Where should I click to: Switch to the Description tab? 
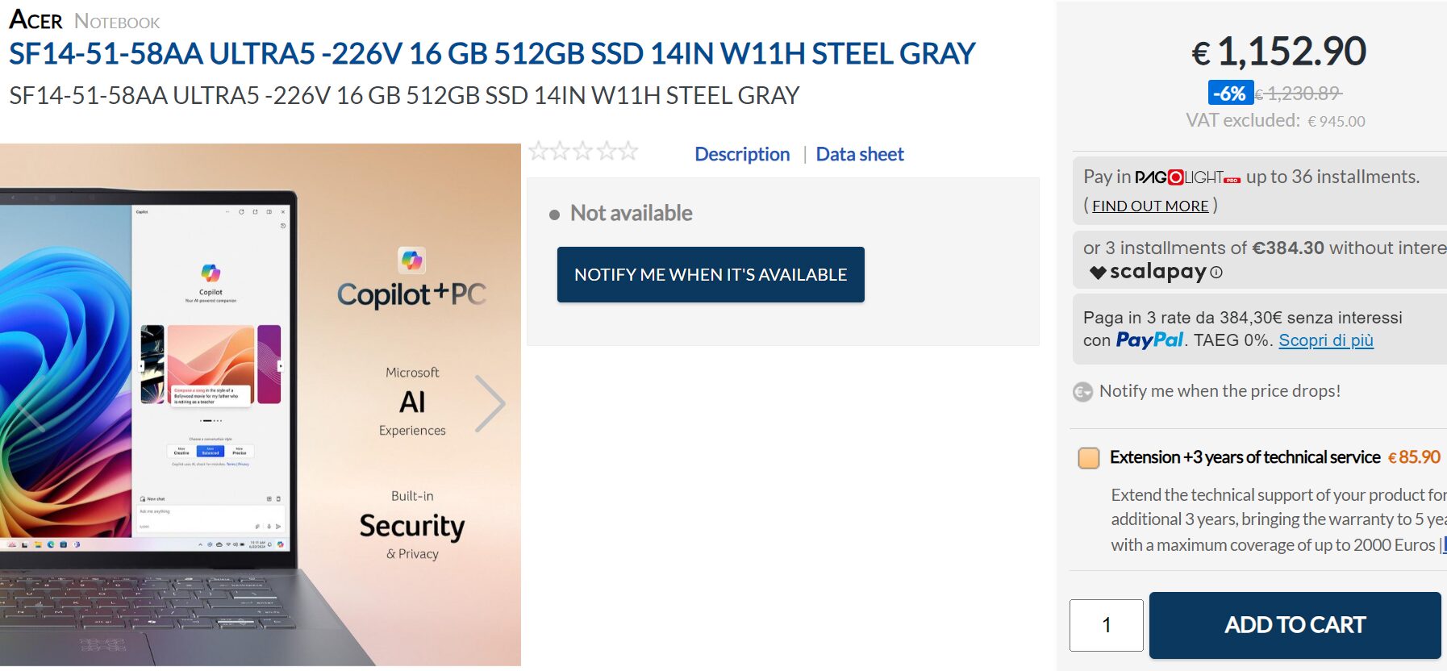point(742,154)
